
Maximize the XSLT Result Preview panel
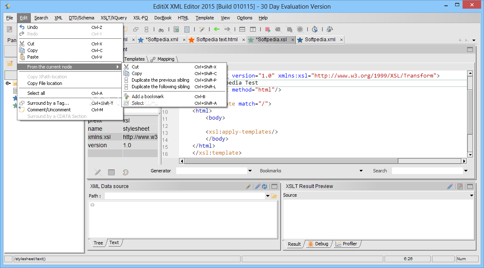coord(470,186)
